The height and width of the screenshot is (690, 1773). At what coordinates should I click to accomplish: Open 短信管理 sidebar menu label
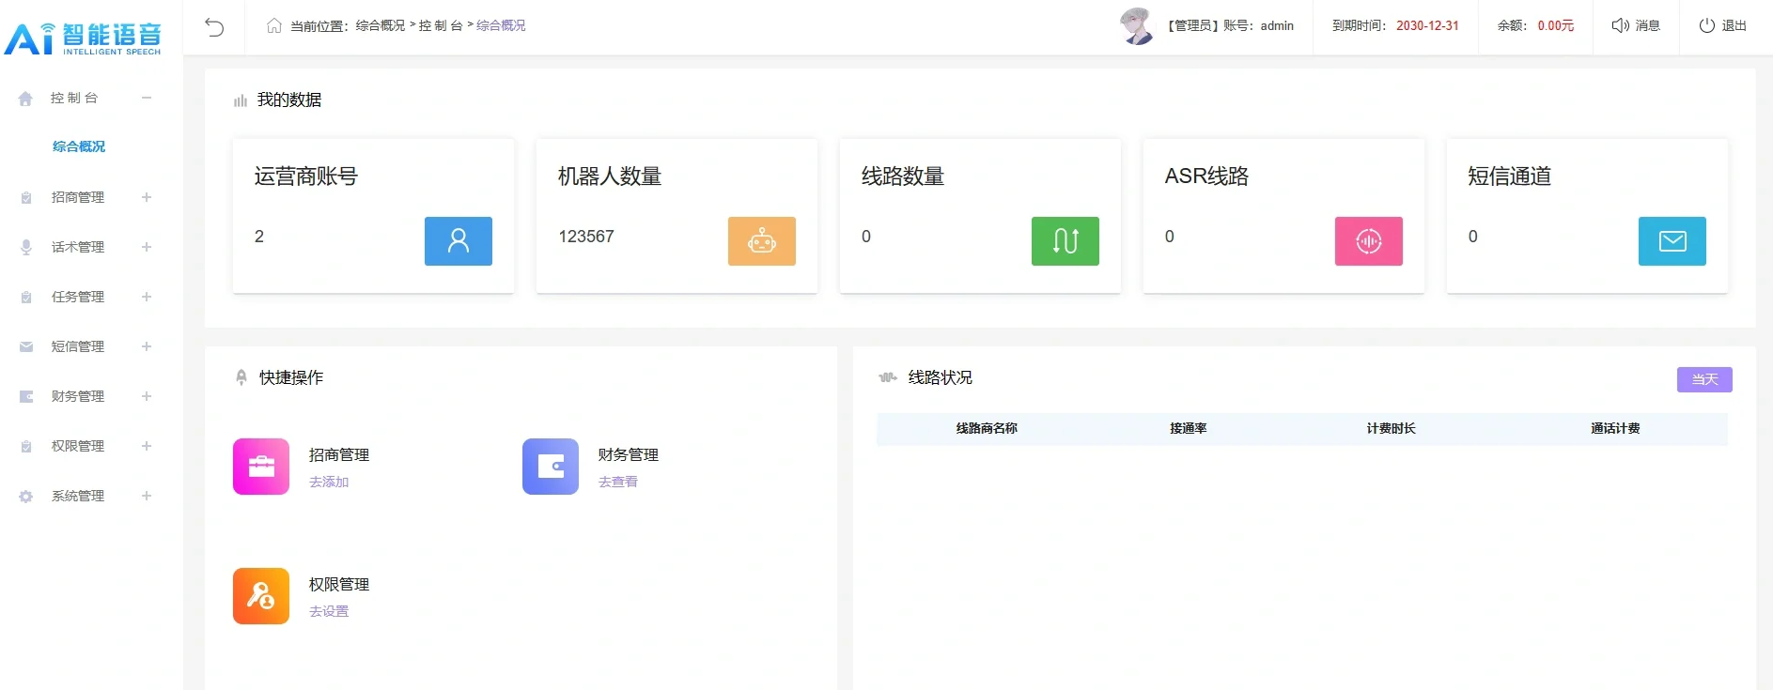pos(78,346)
